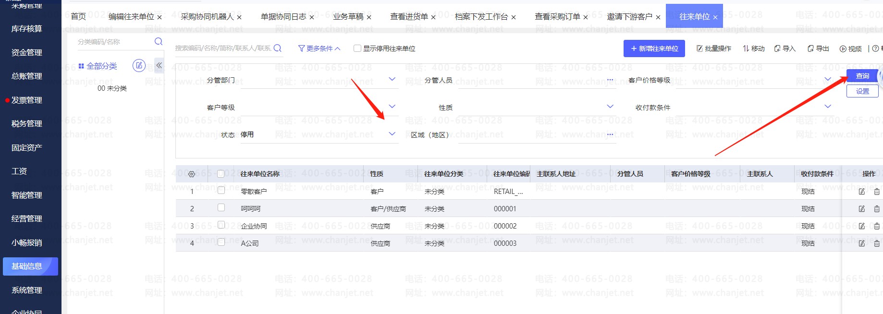883x314 pixels.
Task: Delete the 呵呵呵 row
Action: pyautogui.click(x=877, y=209)
